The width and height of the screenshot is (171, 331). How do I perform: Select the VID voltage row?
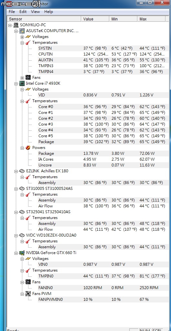click(103, 95)
